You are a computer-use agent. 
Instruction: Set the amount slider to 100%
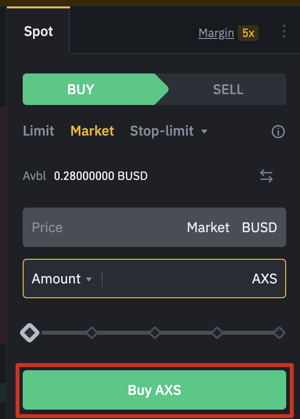click(279, 333)
